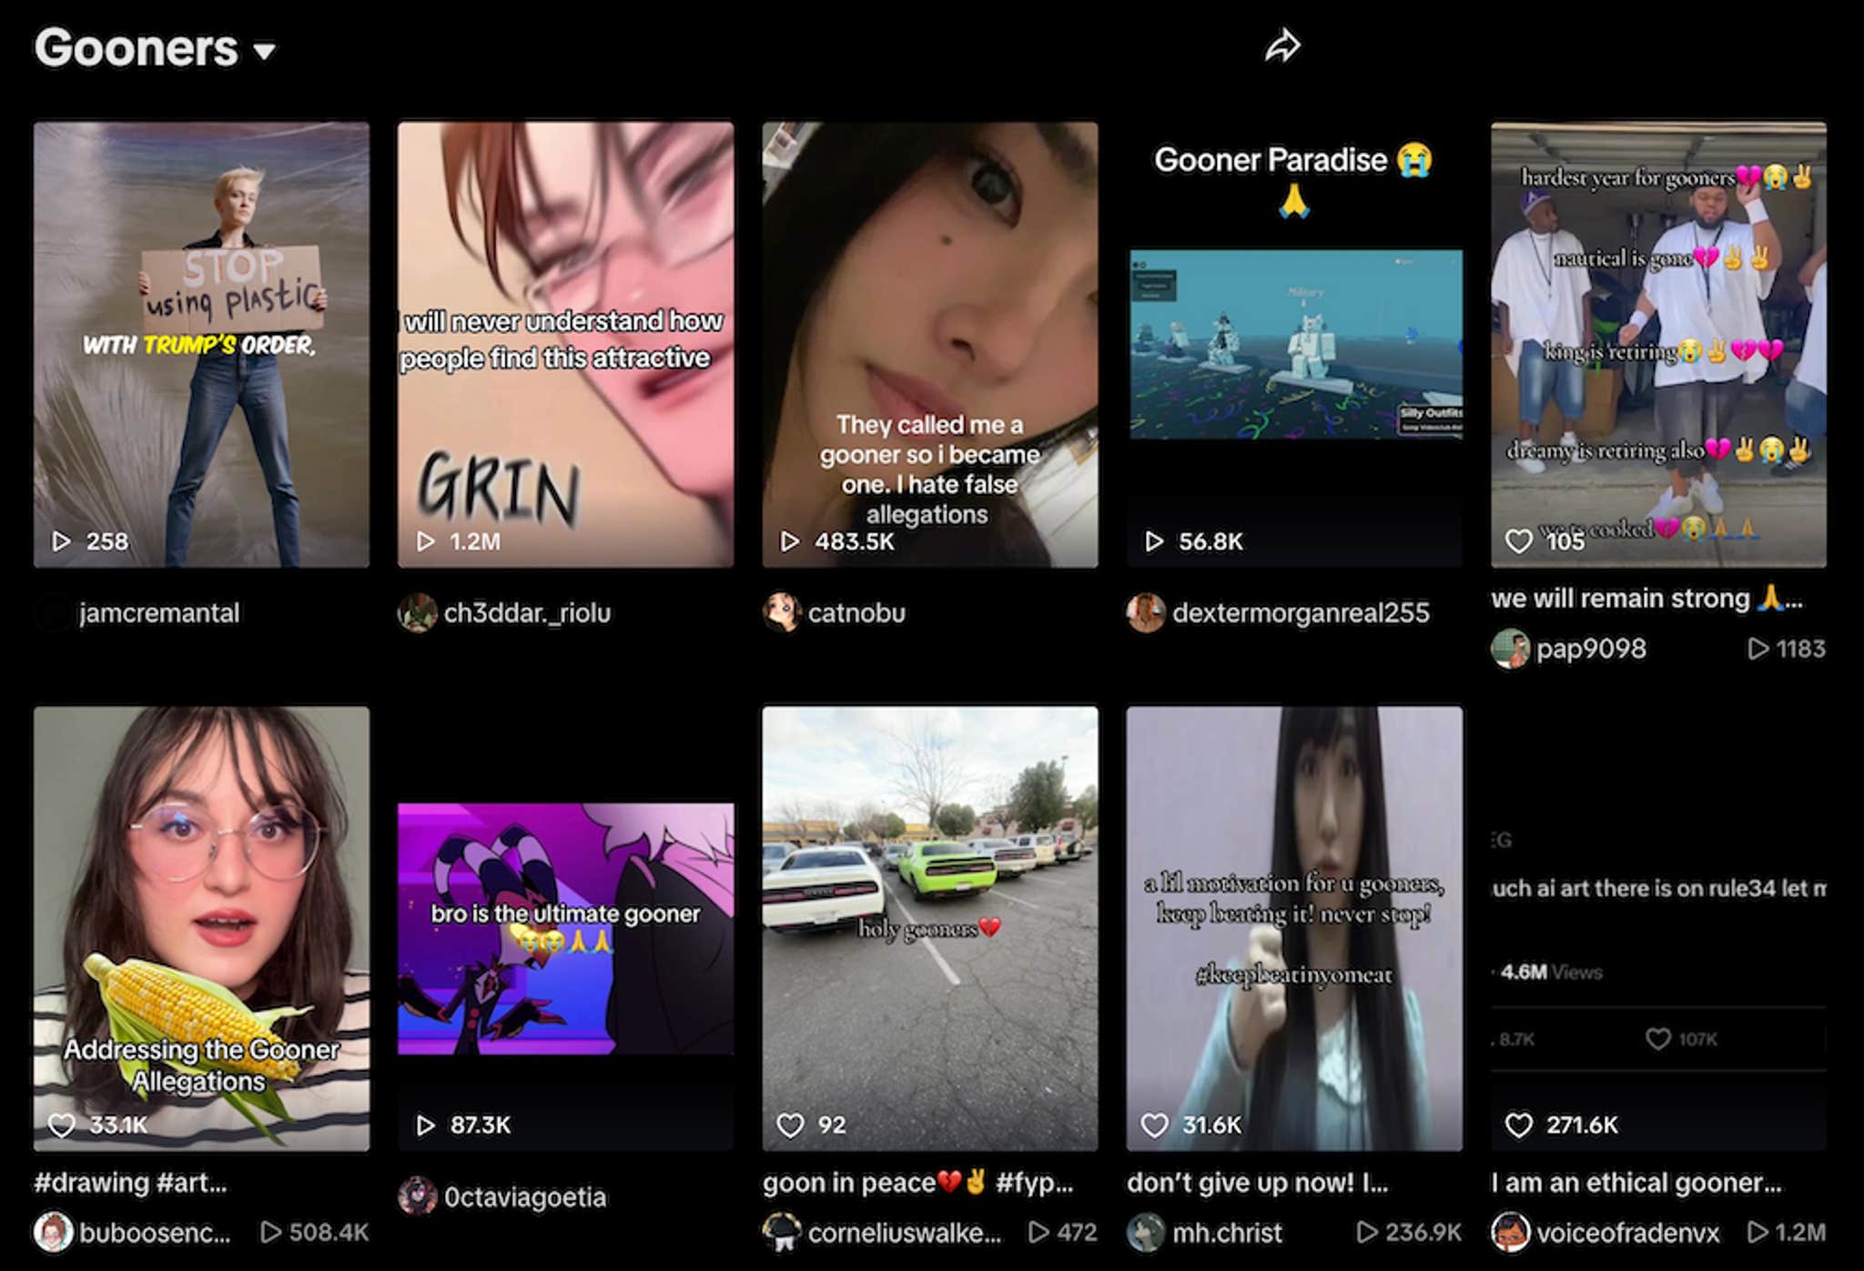Click ch3ddar._riolu profile avatar
The image size is (1864, 1271).
[x=417, y=613]
